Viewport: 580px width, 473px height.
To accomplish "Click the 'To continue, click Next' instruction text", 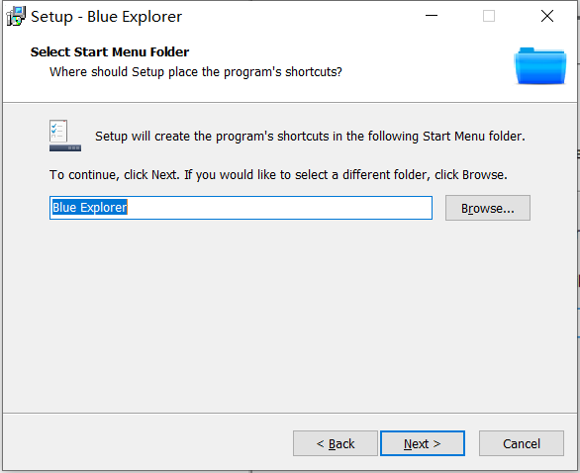I will pyautogui.click(x=278, y=174).
